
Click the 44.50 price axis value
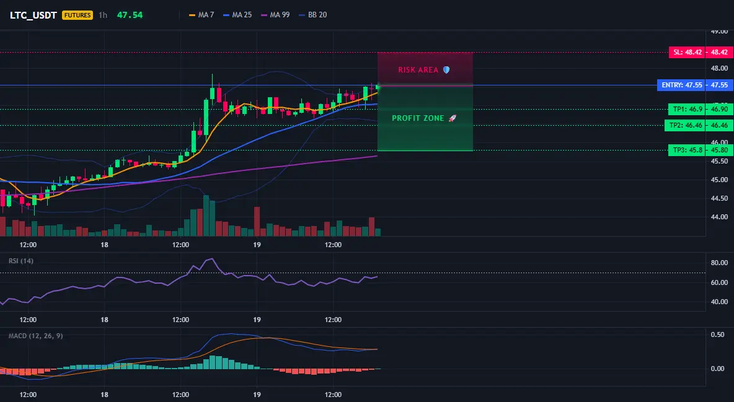tap(720, 198)
